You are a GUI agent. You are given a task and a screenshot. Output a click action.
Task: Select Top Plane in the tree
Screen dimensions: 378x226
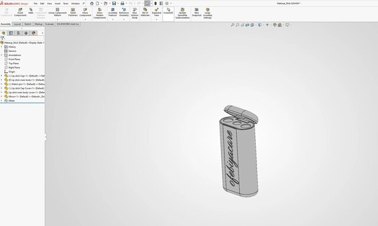[x=14, y=63]
